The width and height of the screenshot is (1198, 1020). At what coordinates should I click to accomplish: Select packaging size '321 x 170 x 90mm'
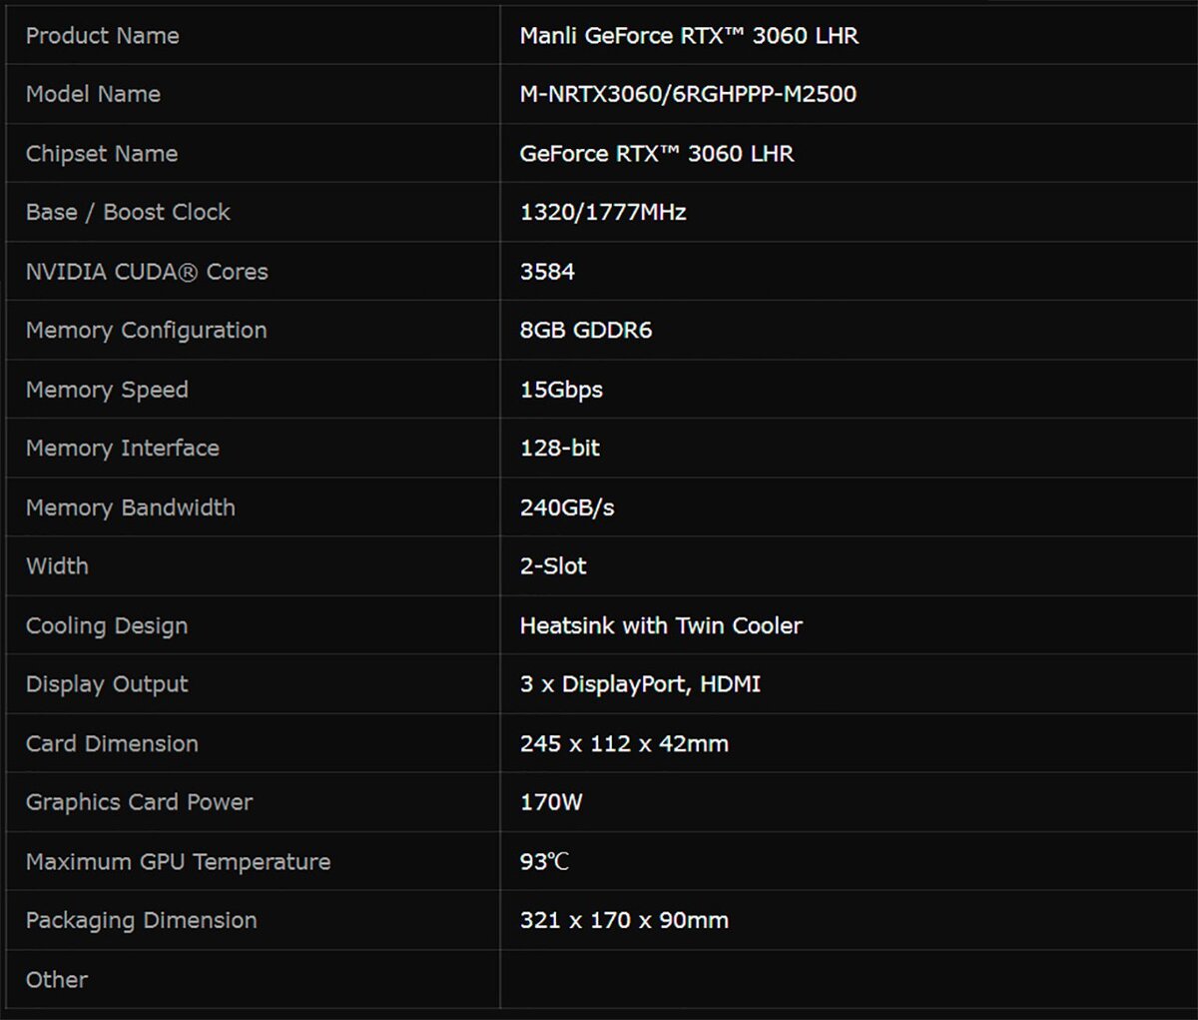[x=624, y=921]
